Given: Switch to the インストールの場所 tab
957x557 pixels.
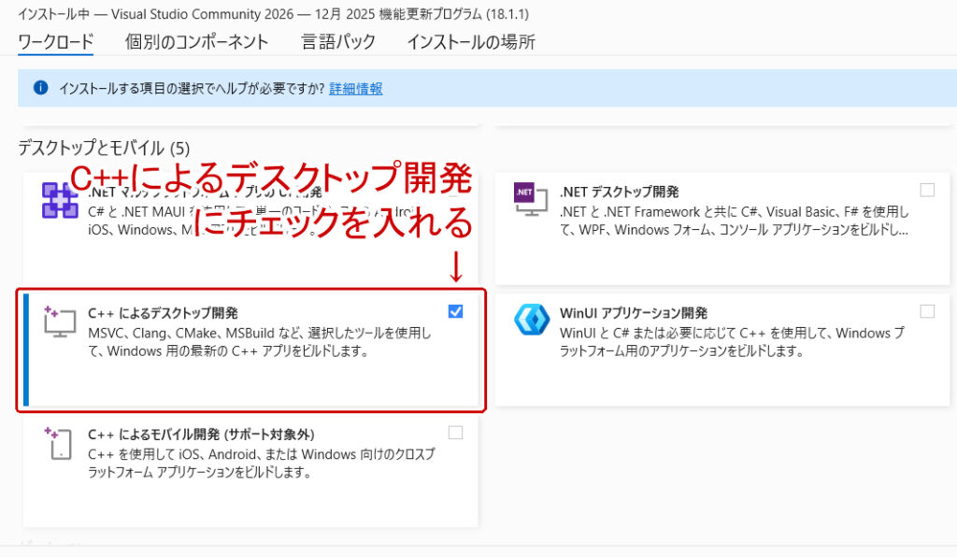Looking at the screenshot, I should click(x=471, y=41).
